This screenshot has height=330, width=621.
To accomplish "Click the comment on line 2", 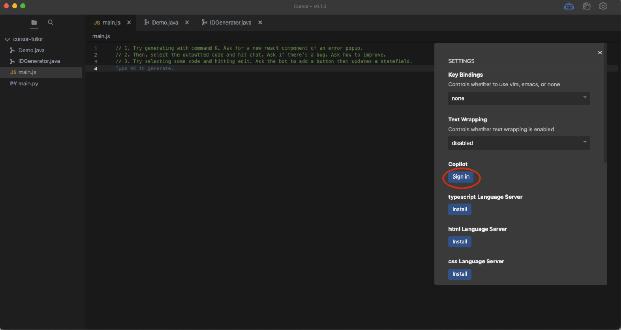I will (251, 55).
